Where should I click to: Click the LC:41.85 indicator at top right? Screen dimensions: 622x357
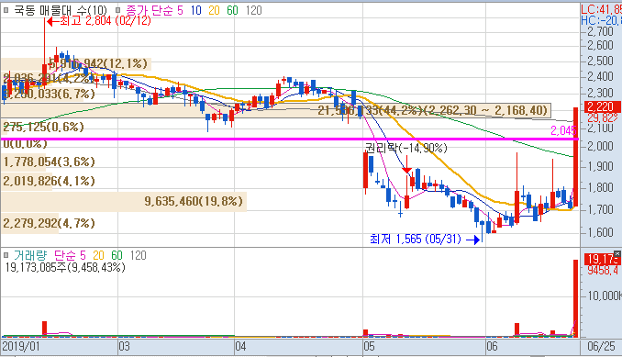pyautogui.click(x=602, y=9)
